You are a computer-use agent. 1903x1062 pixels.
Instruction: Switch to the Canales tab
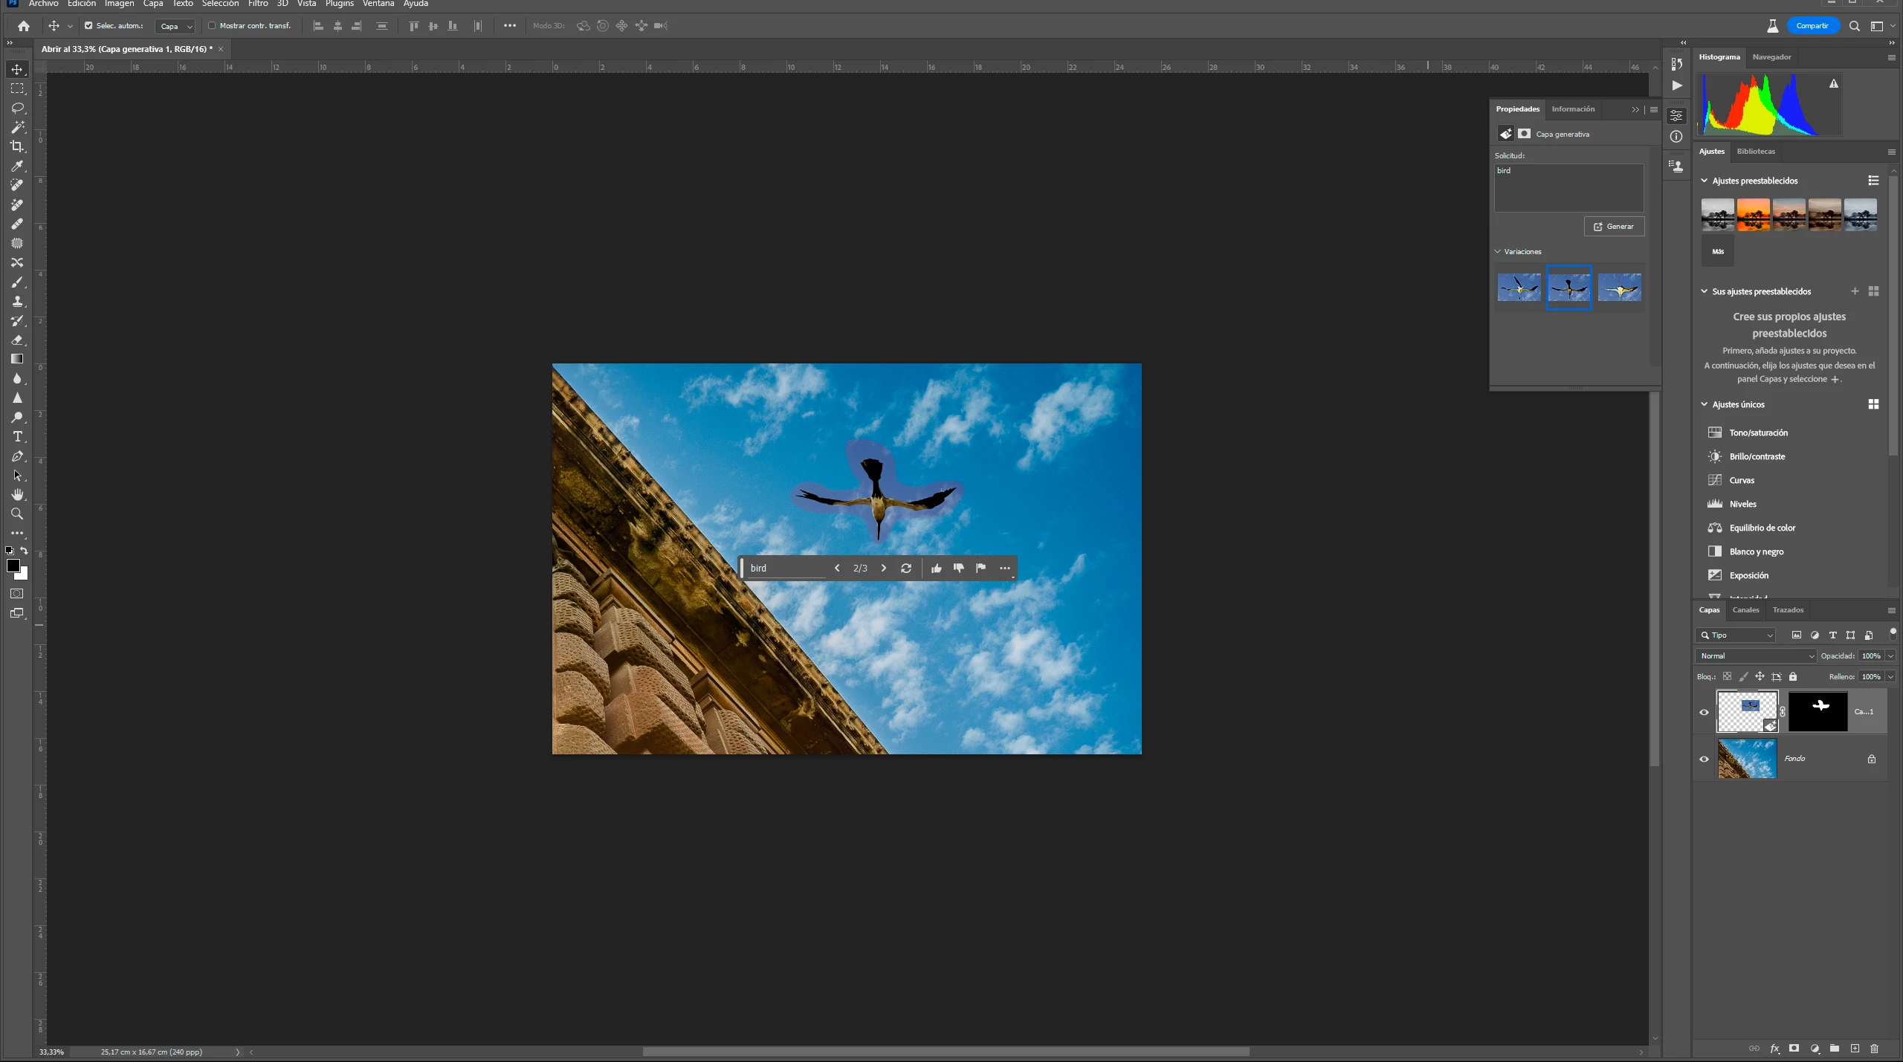click(x=1745, y=610)
